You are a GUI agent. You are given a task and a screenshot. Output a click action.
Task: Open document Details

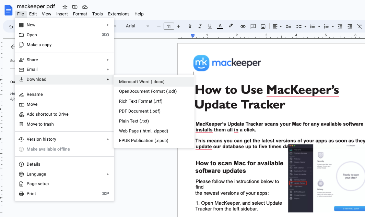click(x=64, y=164)
